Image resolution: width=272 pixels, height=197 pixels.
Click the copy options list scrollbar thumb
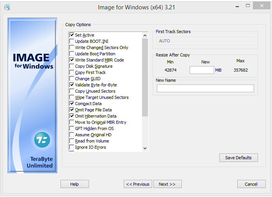tap(145, 77)
